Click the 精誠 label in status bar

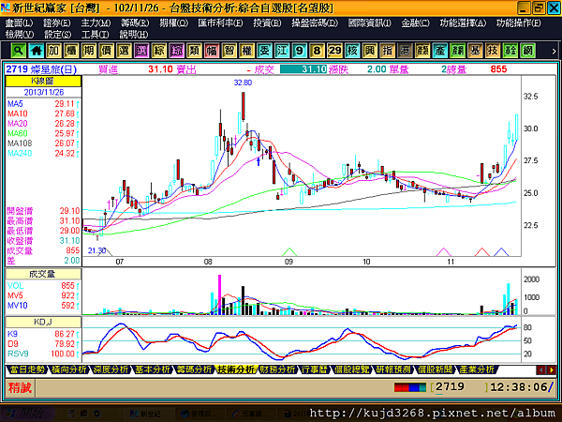click(20, 387)
